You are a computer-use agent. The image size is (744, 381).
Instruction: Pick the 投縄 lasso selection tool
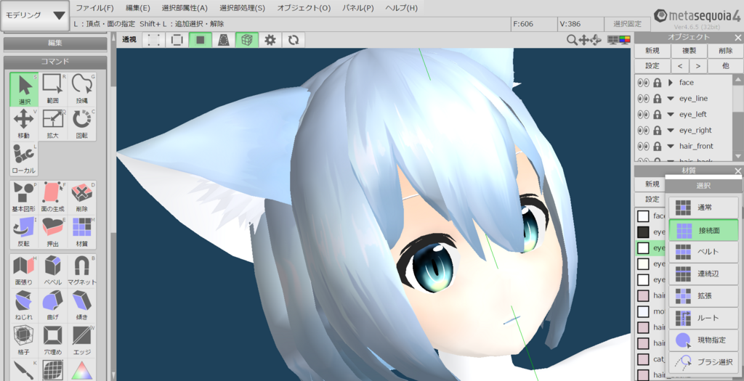[x=81, y=89]
